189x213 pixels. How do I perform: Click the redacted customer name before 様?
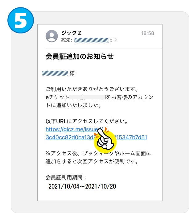[55, 73]
